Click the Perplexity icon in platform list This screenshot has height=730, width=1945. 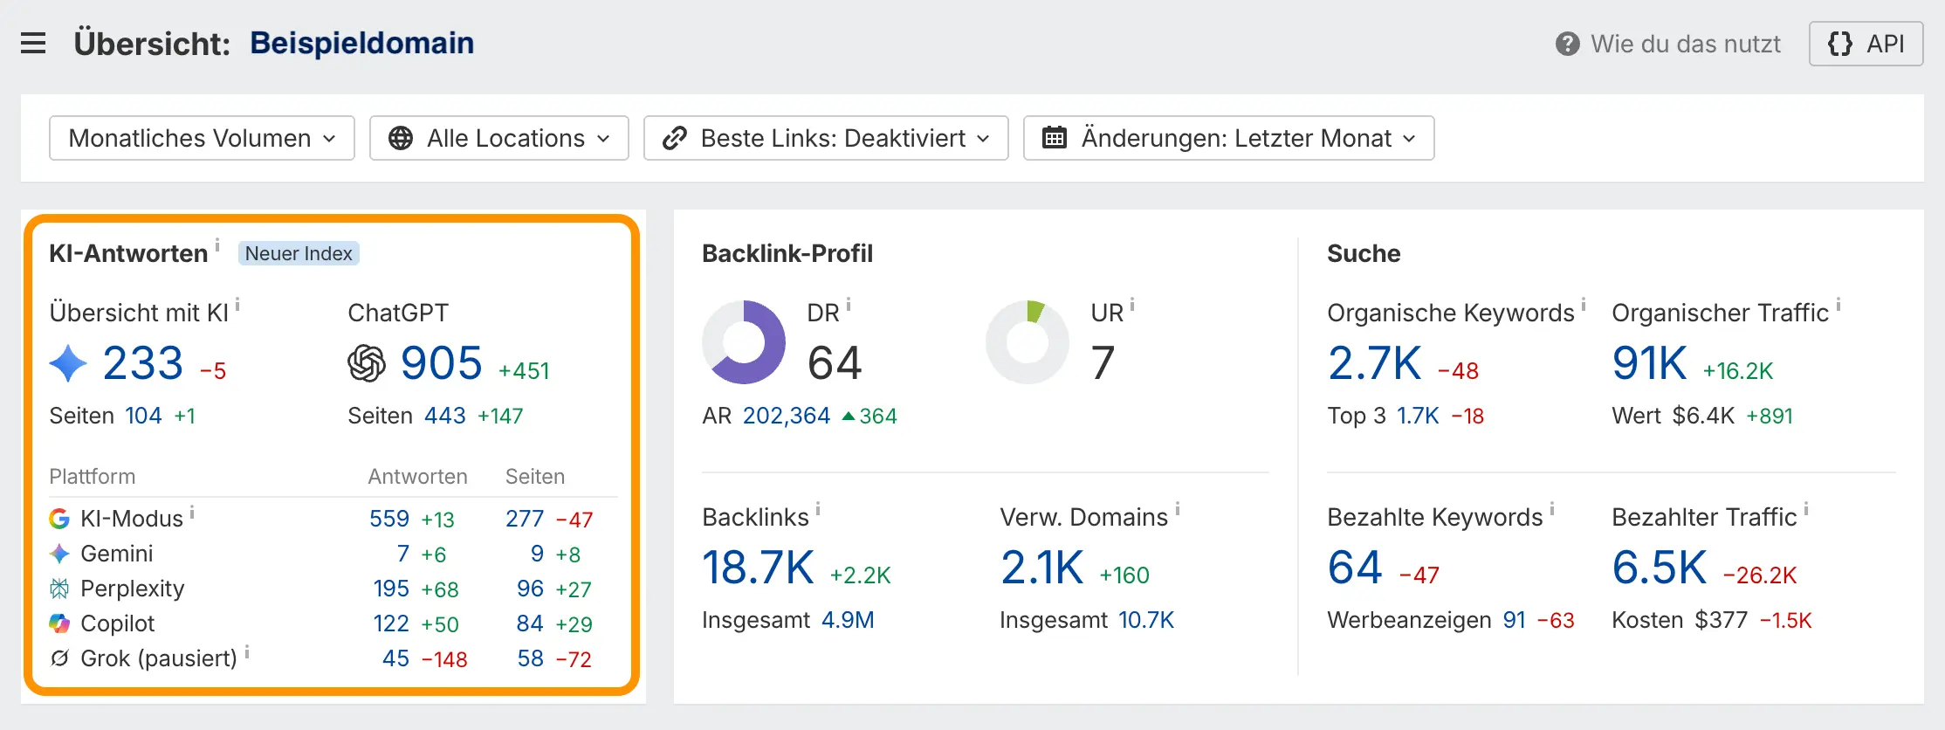(59, 589)
